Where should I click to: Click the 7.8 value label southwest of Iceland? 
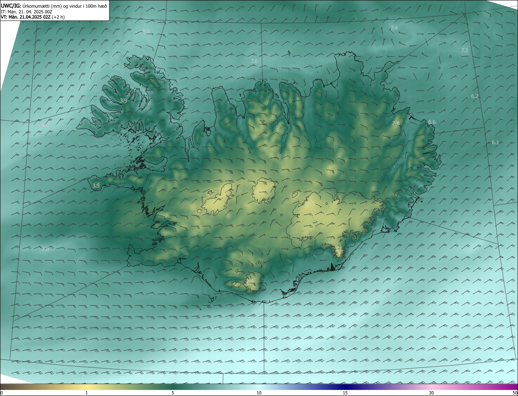[45, 249]
